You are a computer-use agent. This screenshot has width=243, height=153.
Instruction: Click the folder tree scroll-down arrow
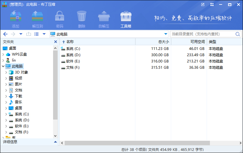(55, 136)
